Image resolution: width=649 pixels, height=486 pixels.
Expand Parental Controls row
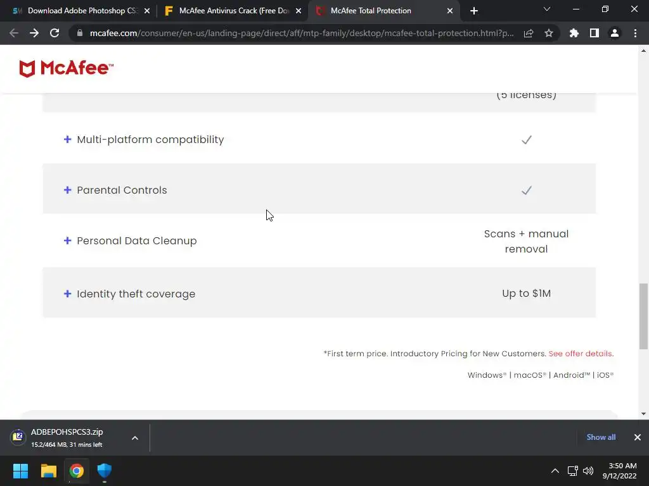[x=67, y=190]
